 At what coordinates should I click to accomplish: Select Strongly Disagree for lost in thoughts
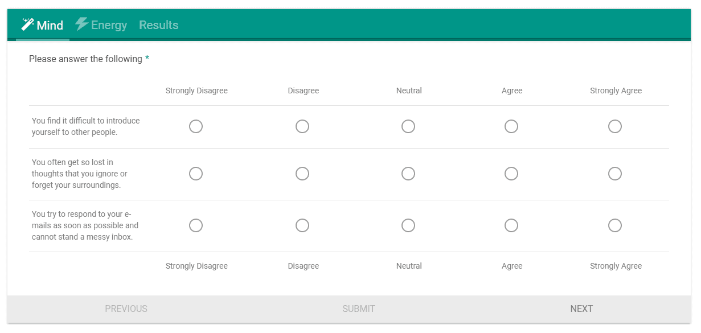[196, 174]
